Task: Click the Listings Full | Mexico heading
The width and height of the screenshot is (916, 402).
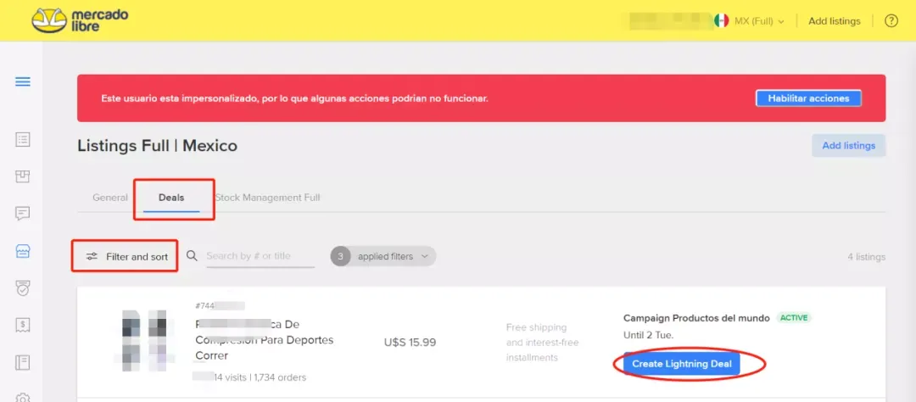Action: click(x=157, y=146)
